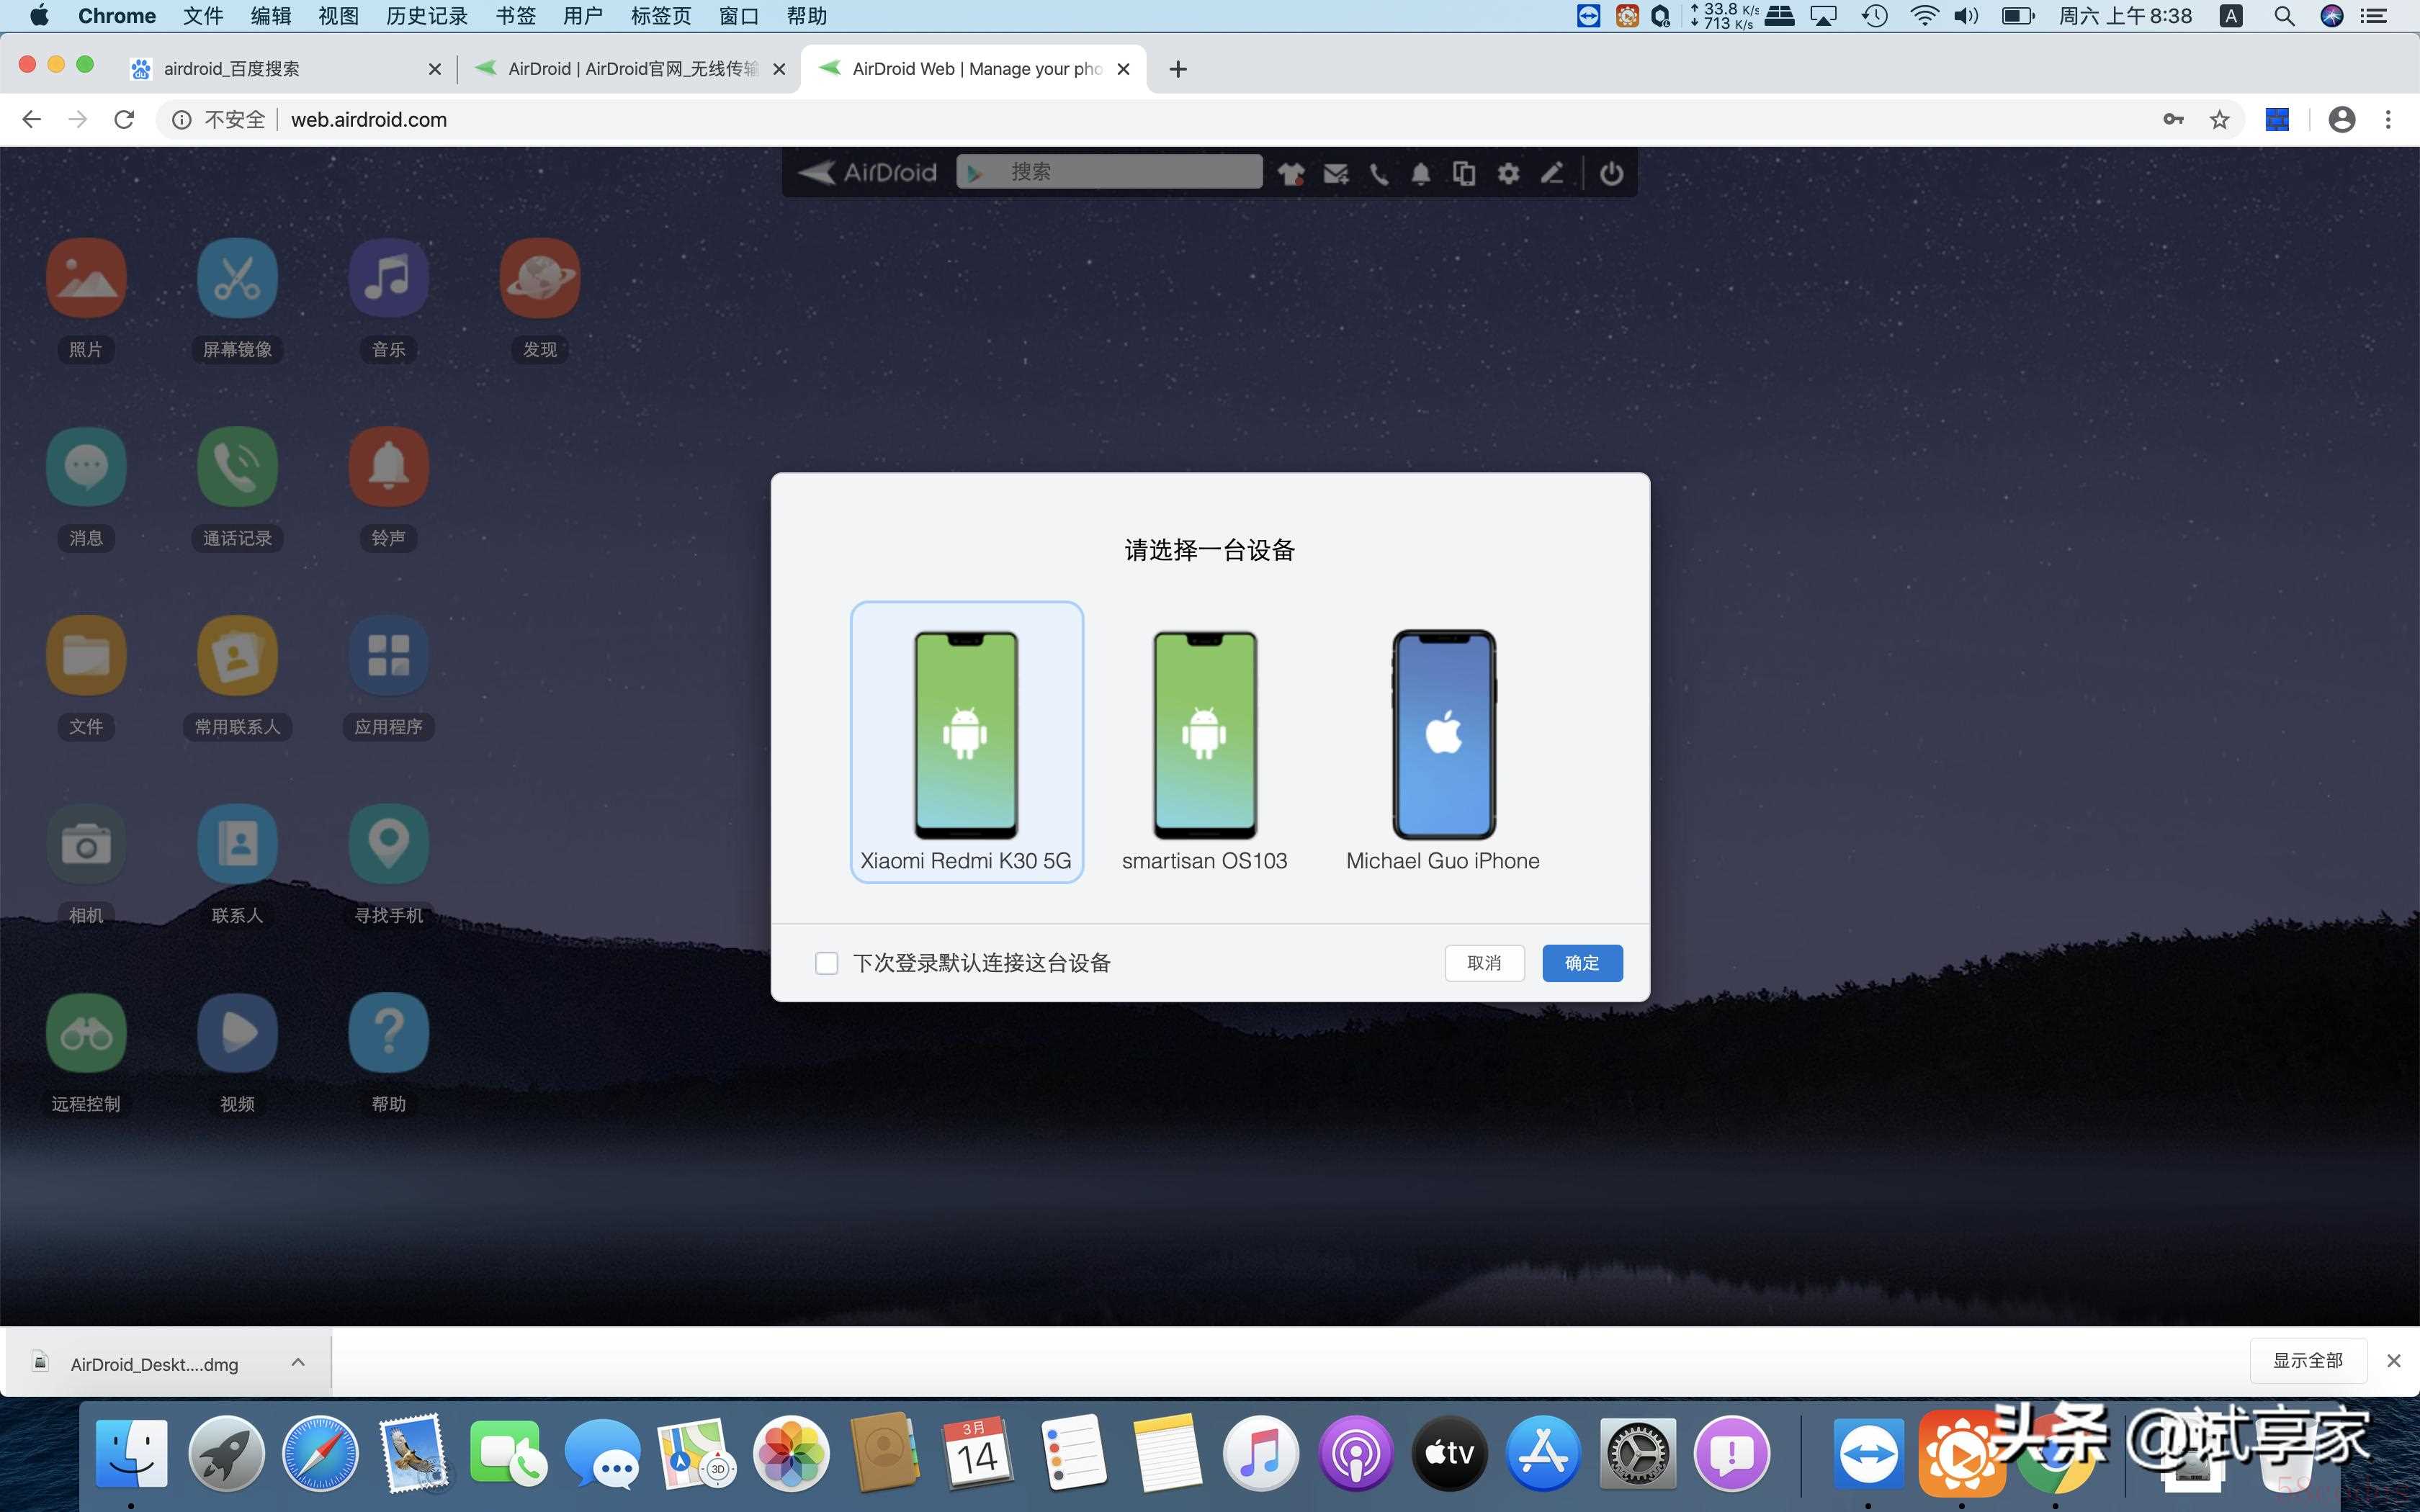Open System Preferences from the Dock
Image resolution: width=2420 pixels, height=1512 pixels.
pos(1637,1453)
